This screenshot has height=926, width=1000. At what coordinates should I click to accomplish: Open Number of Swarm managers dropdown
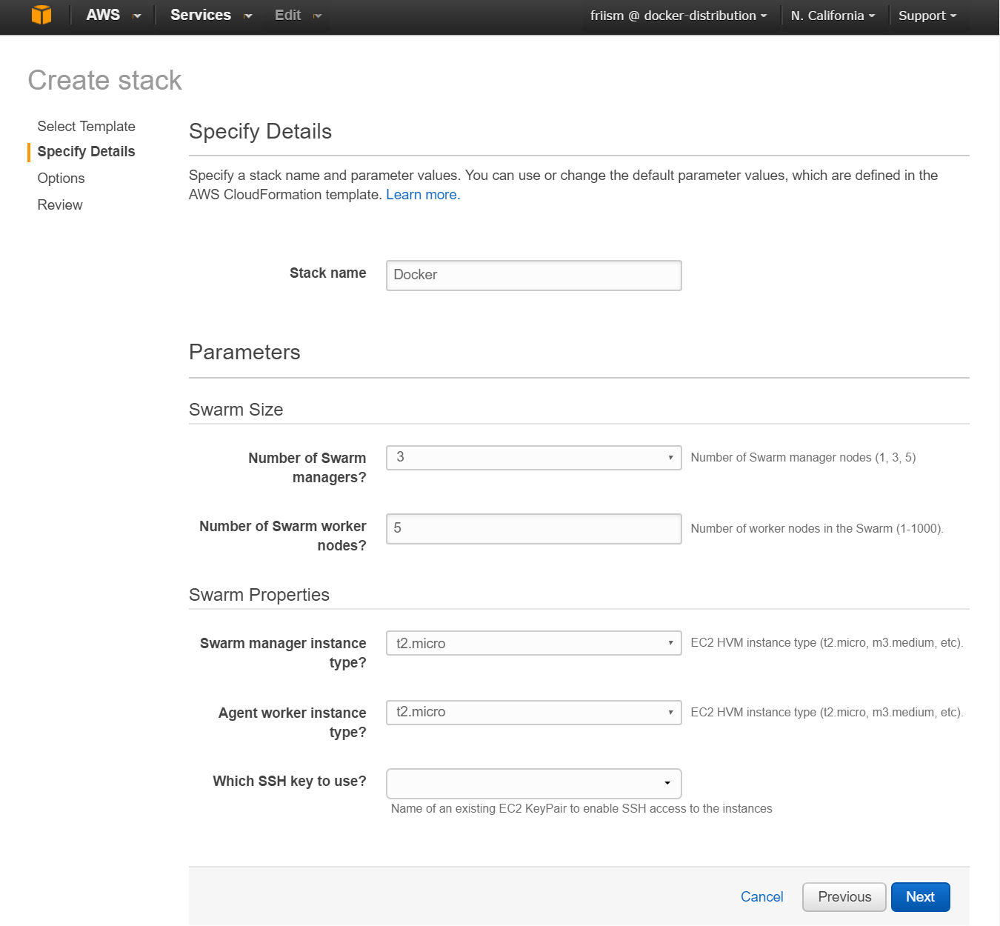pos(533,458)
